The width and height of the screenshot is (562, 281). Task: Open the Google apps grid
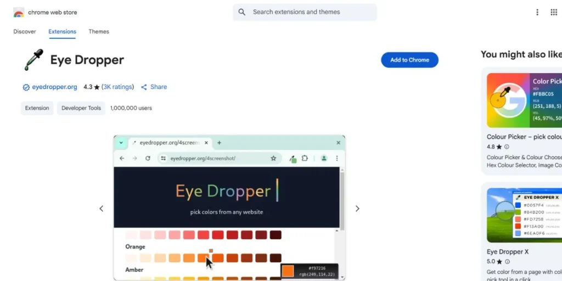[554, 12]
